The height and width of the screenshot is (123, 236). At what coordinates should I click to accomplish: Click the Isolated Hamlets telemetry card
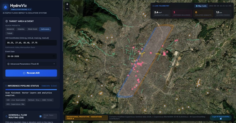pos(203,13)
